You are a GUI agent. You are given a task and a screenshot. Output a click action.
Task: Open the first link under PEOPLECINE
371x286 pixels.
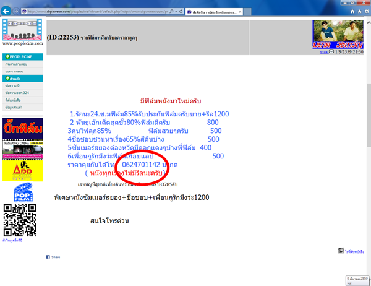[16, 64]
